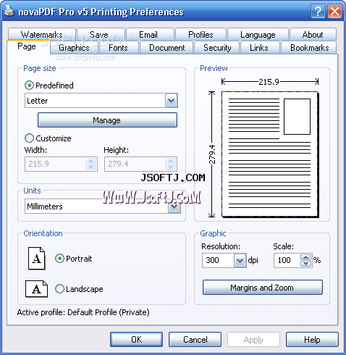Viewport: 346px width, 355px height.
Task: Open Margins and Zoom settings
Action: pyautogui.click(x=263, y=288)
